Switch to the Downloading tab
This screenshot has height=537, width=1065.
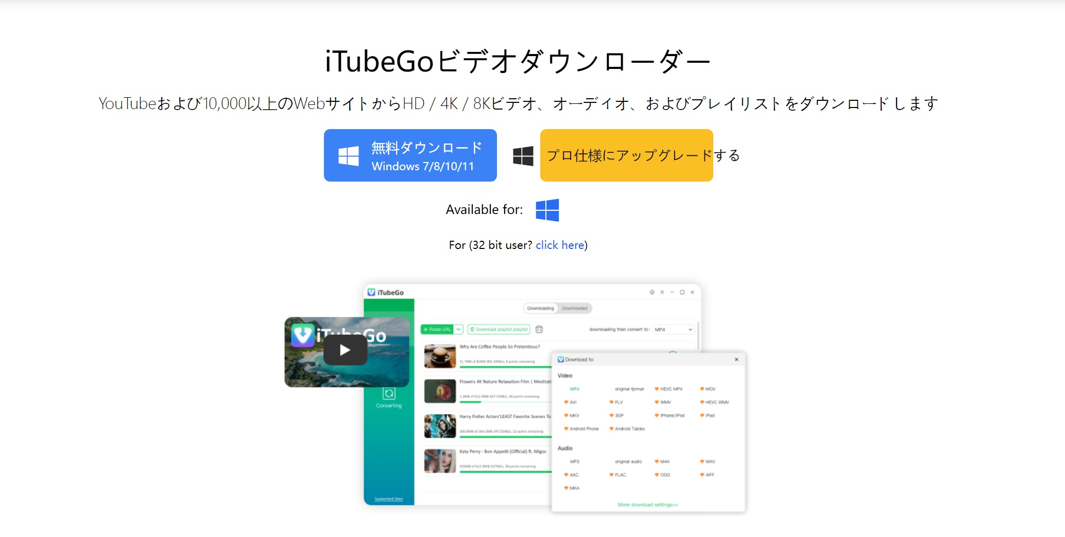tap(540, 308)
